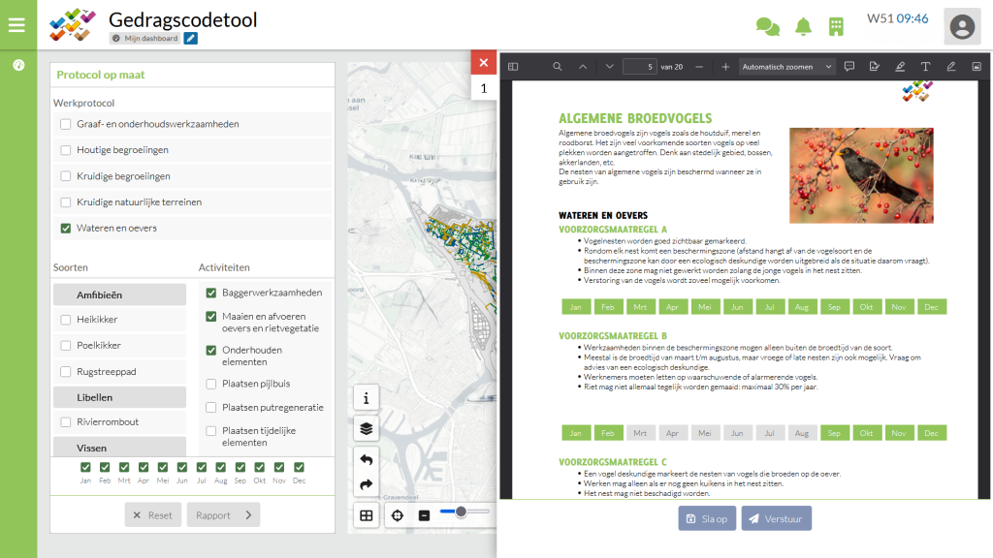Open the map layers panel
Screen dimensions: 993x558
click(x=366, y=427)
